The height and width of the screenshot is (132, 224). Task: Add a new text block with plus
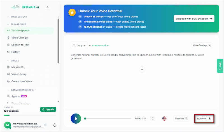coord(142,69)
